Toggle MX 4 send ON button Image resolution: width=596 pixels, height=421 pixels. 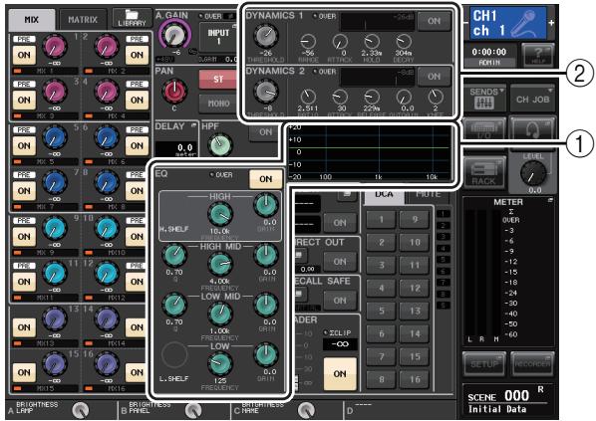pos(137,101)
